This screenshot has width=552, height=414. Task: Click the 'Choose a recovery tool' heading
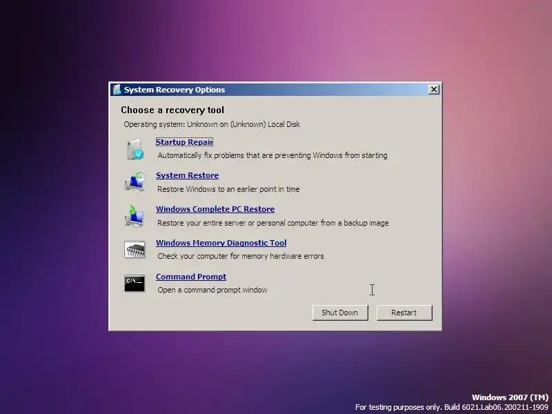click(x=172, y=110)
